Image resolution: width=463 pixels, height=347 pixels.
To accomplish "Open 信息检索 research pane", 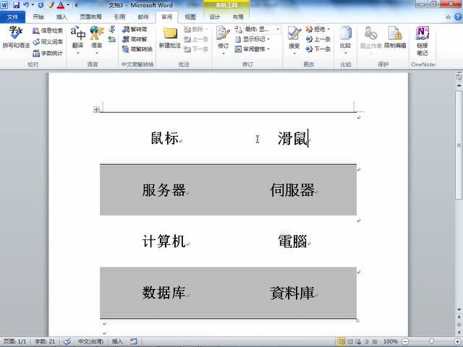I will (x=48, y=30).
